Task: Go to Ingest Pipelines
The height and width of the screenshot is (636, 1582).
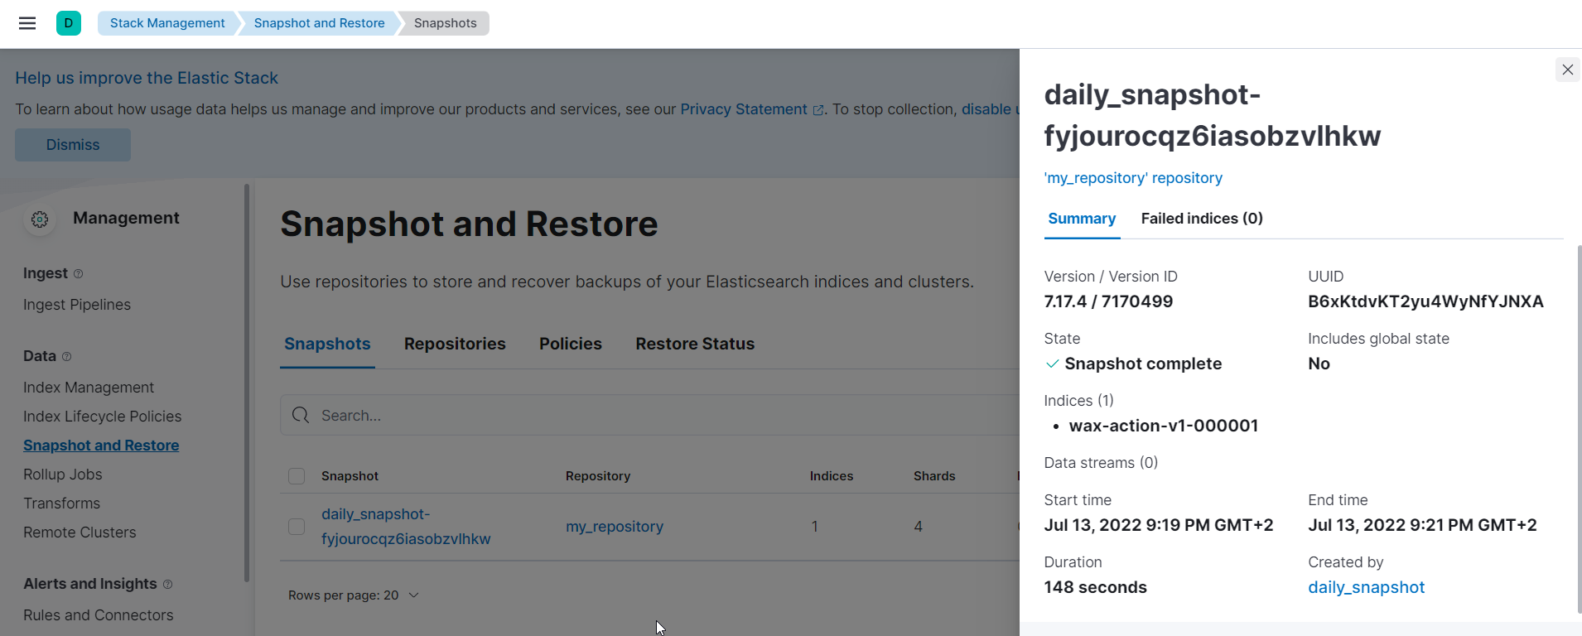Action: (x=77, y=305)
